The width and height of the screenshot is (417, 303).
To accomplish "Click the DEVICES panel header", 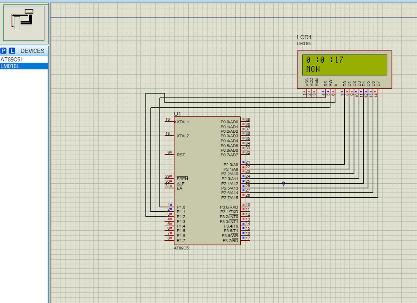I will [32, 51].
